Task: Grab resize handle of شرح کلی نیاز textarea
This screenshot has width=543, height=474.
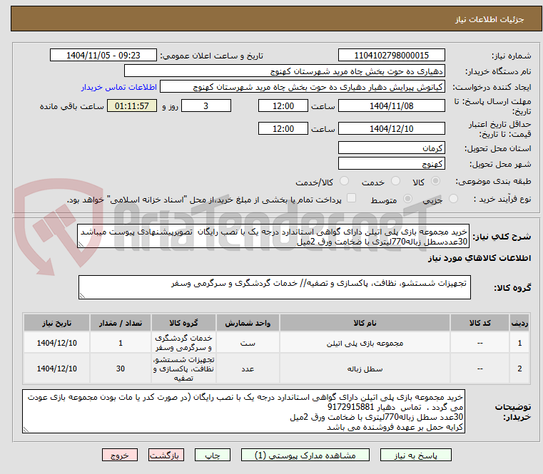Action: point(81,244)
